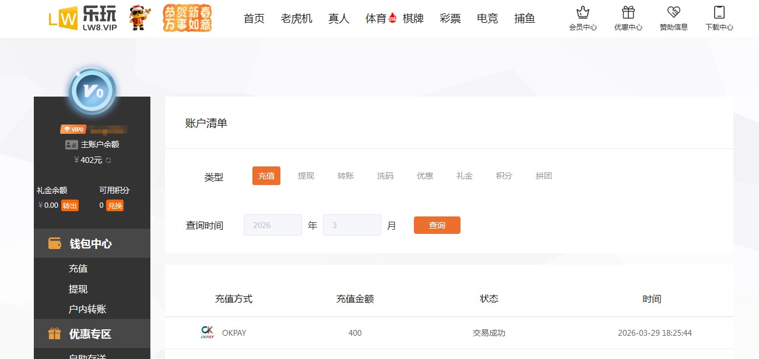Expand the 钱包中心 sidebar section
Image resolution: width=759 pixels, height=359 pixels.
pyautogui.click(x=92, y=243)
